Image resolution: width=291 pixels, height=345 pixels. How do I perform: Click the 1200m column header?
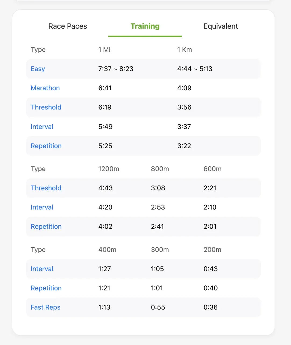pyautogui.click(x=108, y=169)
